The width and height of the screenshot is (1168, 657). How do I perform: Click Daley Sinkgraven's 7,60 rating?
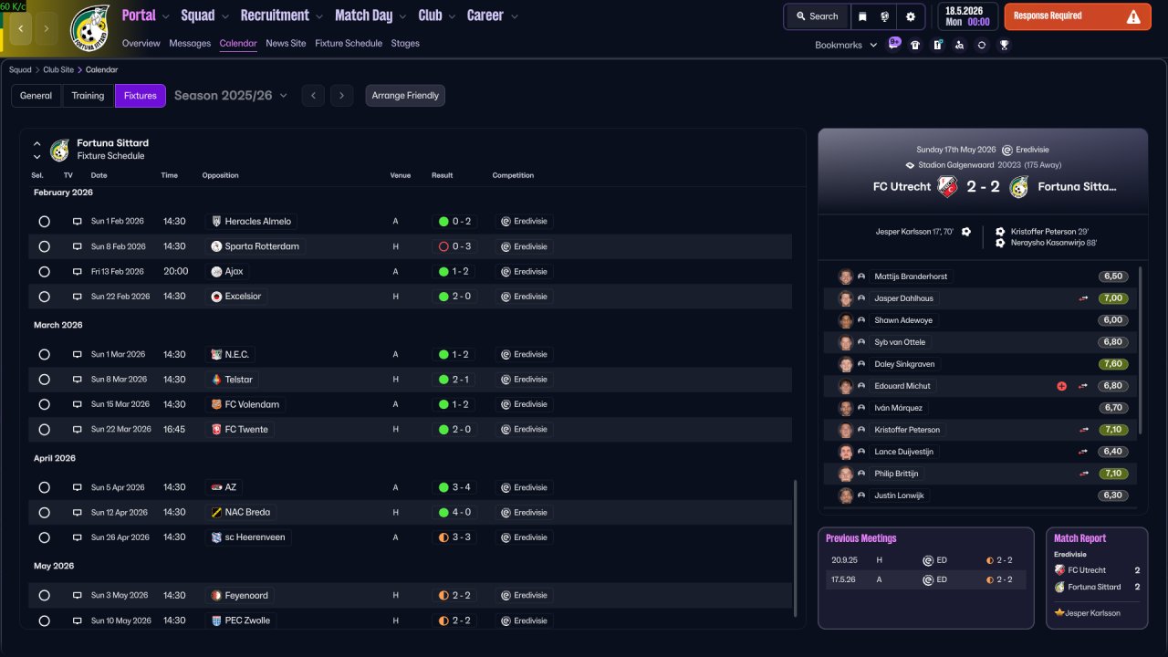pos(1113,364)
